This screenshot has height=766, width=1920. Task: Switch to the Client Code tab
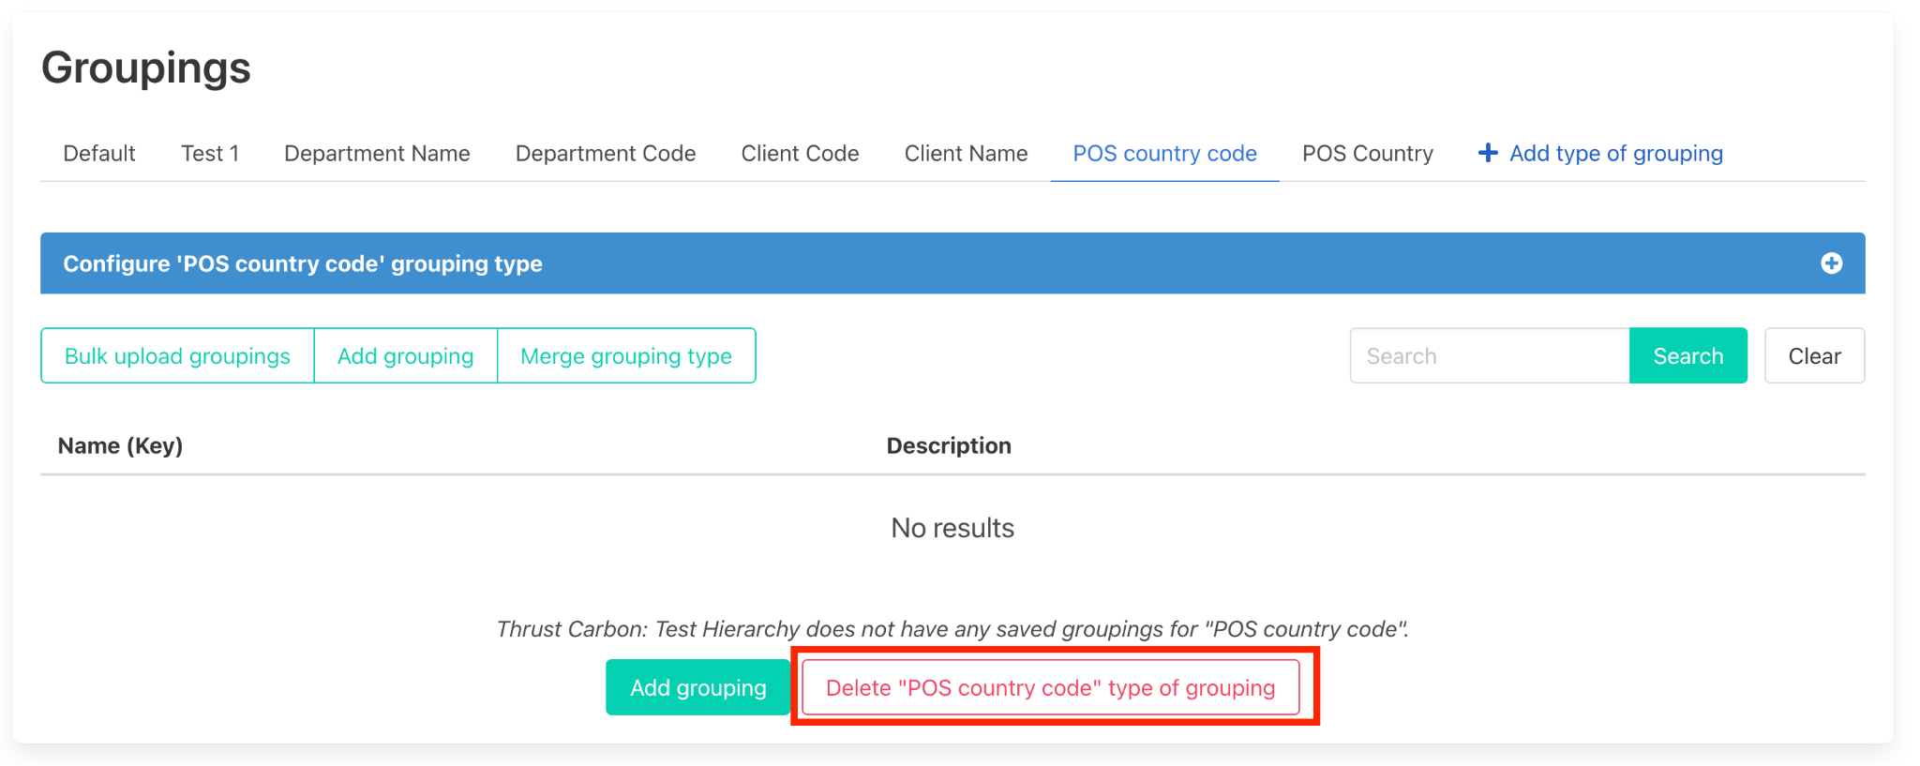(800, 153)
